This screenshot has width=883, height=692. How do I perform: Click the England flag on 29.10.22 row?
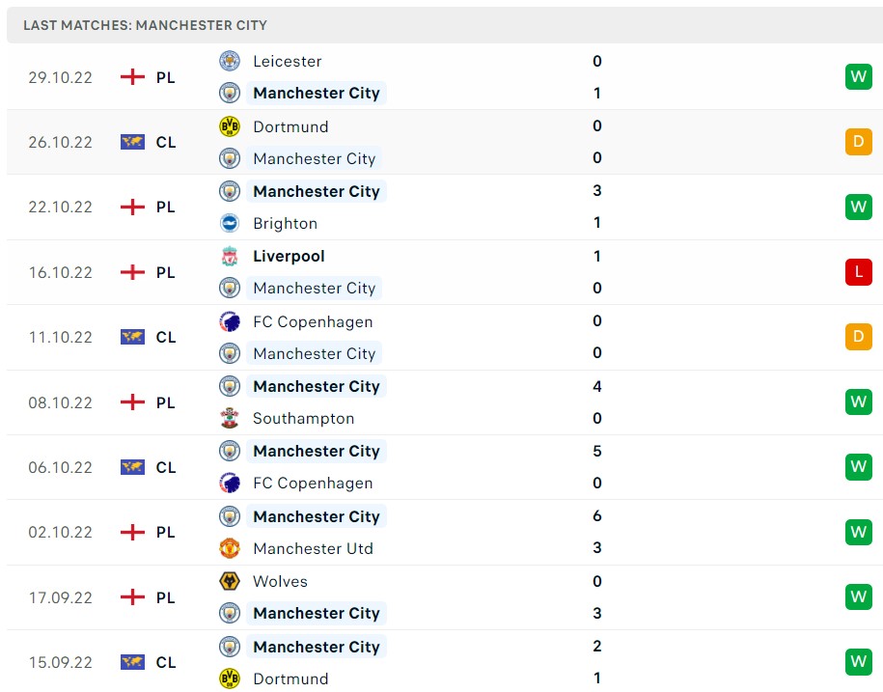pos(132,77)
